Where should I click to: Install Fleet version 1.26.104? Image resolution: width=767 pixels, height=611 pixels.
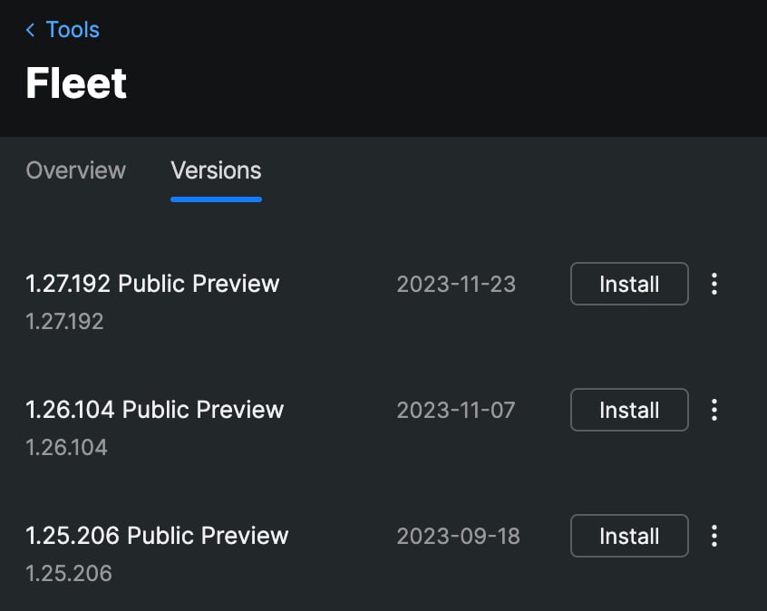point(629,410)
